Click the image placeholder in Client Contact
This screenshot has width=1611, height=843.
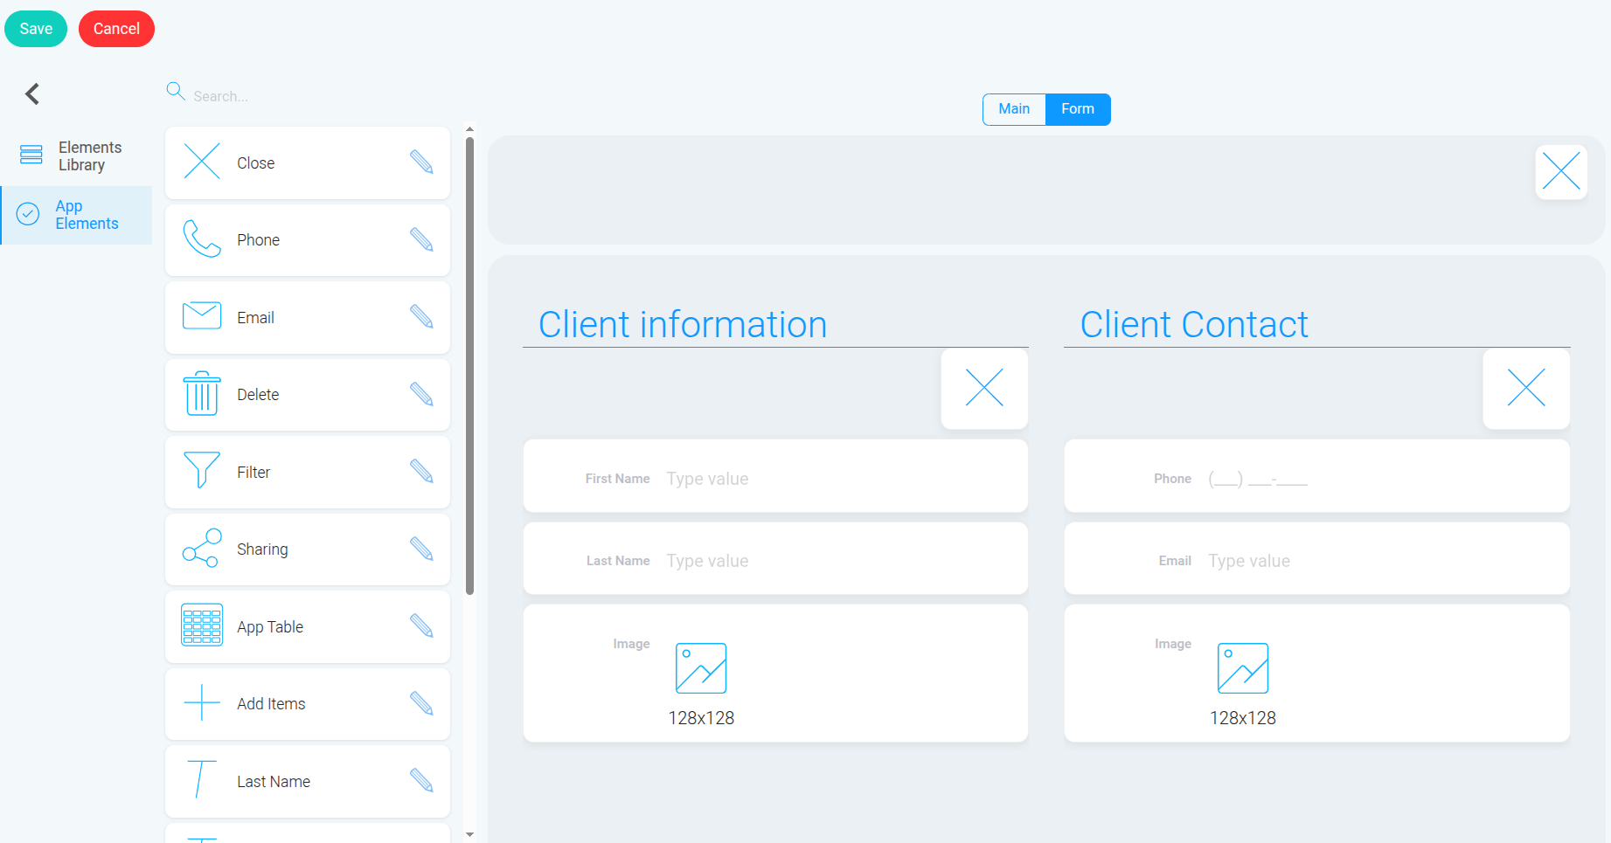(x=1243, y=668)
